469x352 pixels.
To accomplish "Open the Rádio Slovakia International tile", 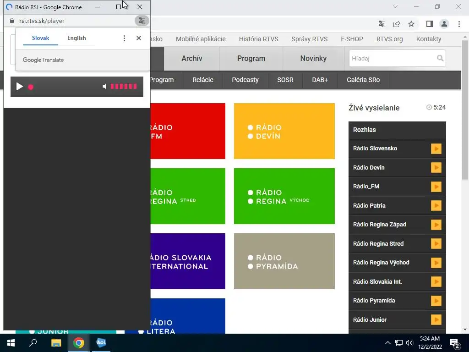I will 188,261.
